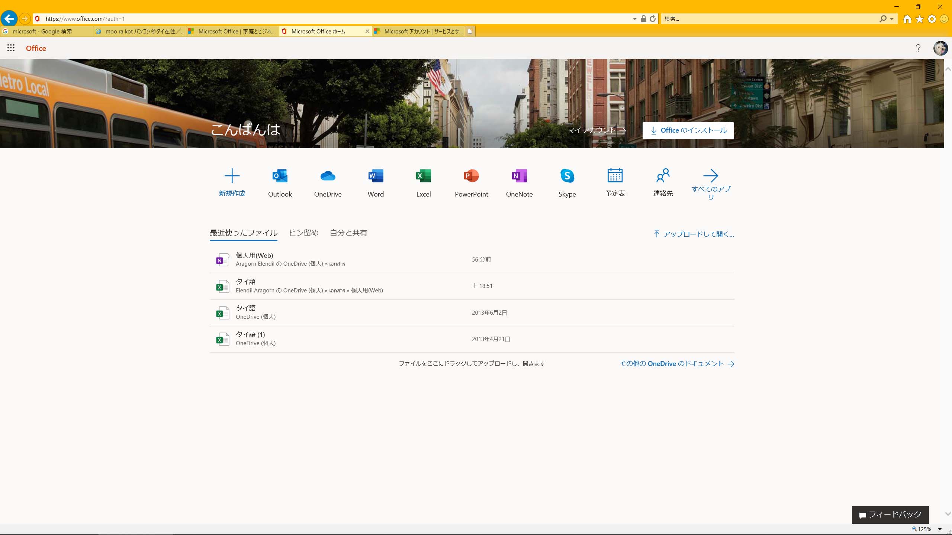952x535 pixels.
Task: Click the Office logo text
Action: click(x=36, y=48)
